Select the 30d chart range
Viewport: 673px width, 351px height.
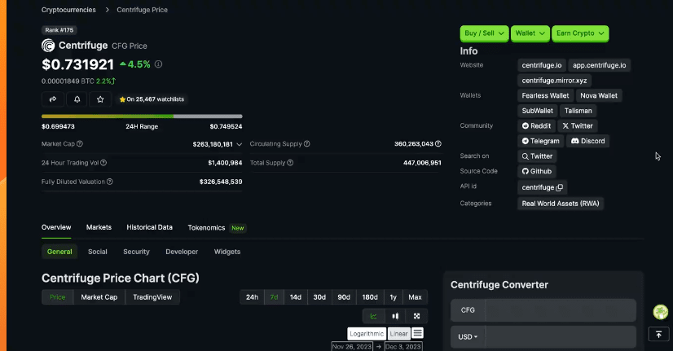point(319,297)
